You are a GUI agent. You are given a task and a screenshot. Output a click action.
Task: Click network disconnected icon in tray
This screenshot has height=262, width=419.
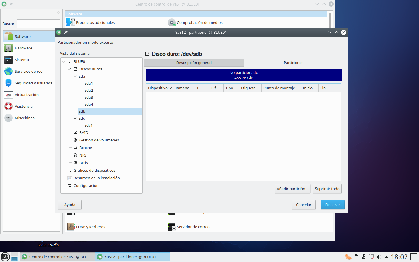371,257
